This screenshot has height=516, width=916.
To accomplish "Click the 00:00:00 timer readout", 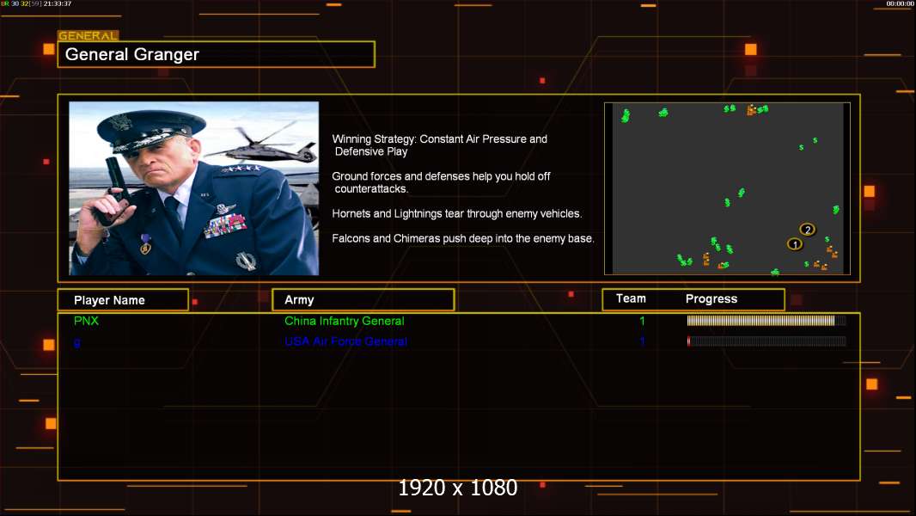I will click(x=901, y=3).
